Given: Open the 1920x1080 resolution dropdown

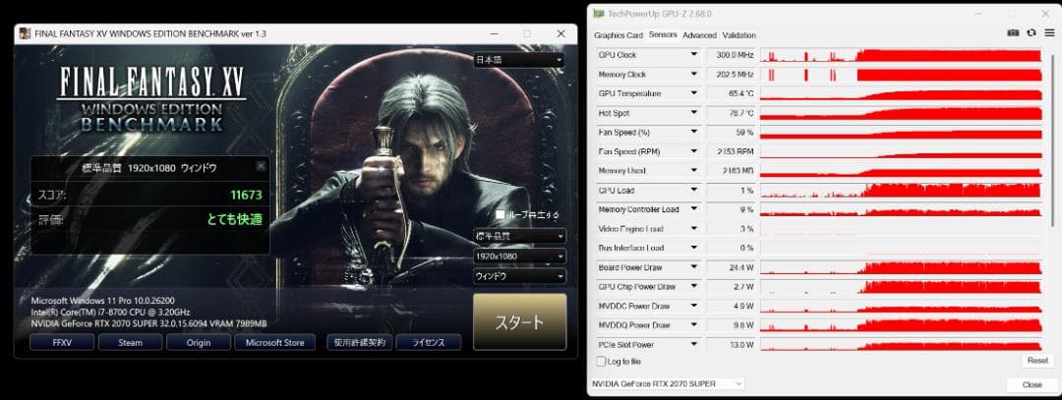Looking at the screenshot, I should (x=519, y=257).
